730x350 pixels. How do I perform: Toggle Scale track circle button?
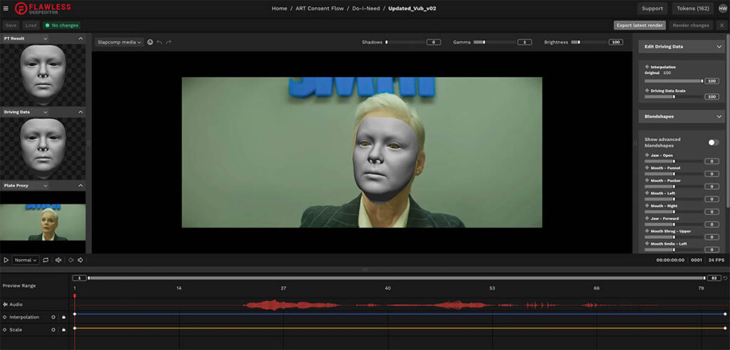tap(53, 329)
